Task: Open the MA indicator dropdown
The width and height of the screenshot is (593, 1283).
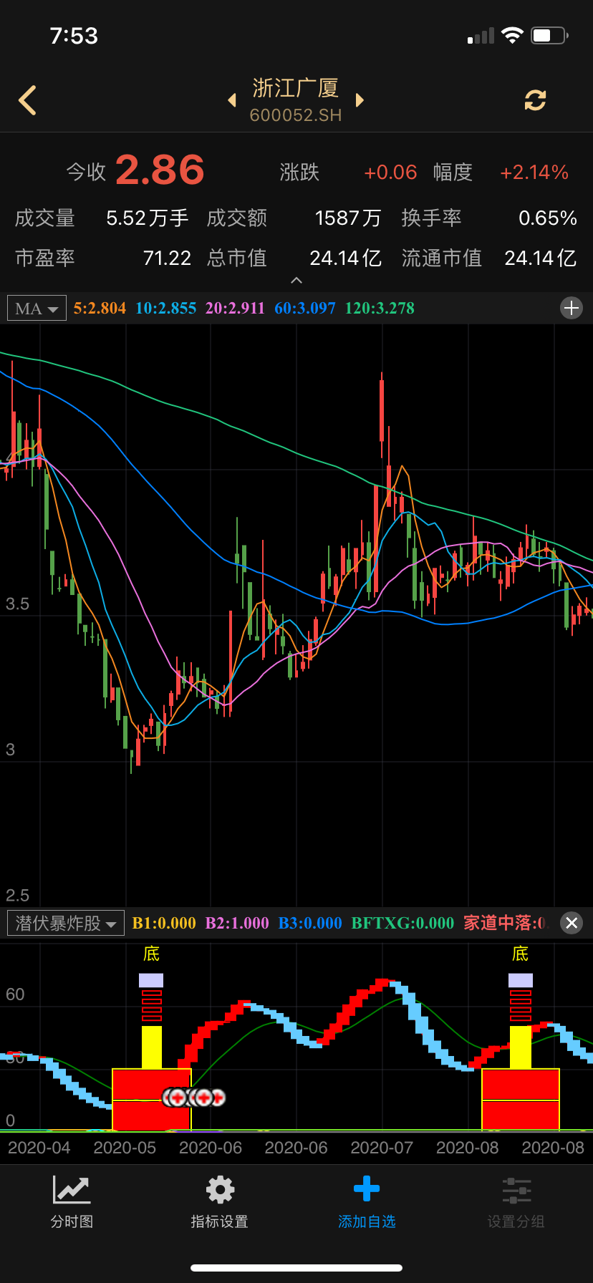Action: pyautogui.click(x=37, y=309)
